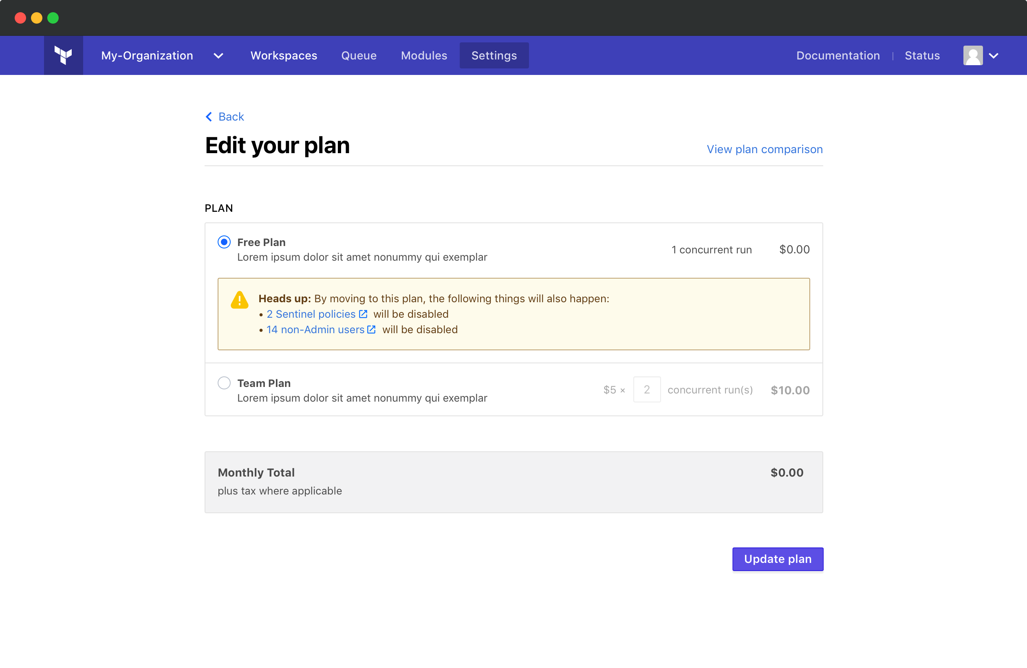Click the Update plan button
This screenshot has height=668, width=1027.
pyautogui.click(x=778, y=559)
